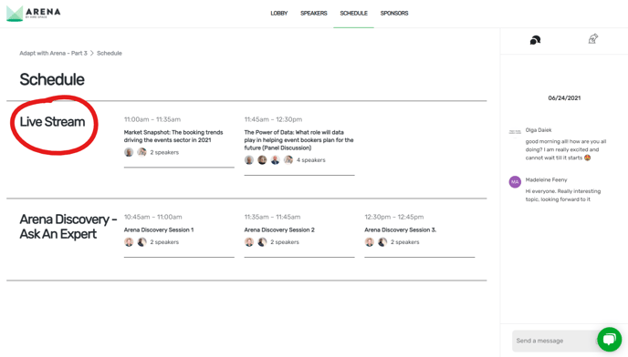
Task: Select the Schedule tab
Action: click(353, 13)
